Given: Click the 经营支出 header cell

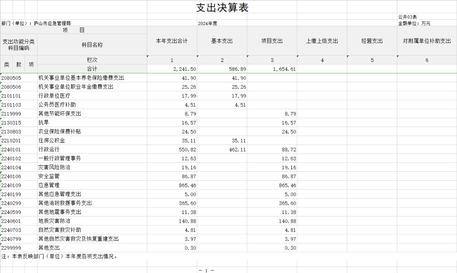Looking at the screenshot, I should coord(372,41).
